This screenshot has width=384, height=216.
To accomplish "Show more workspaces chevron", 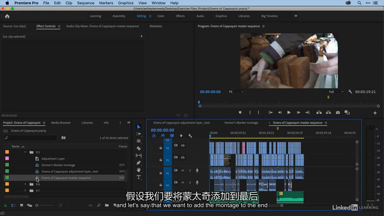I will point(296,16).
